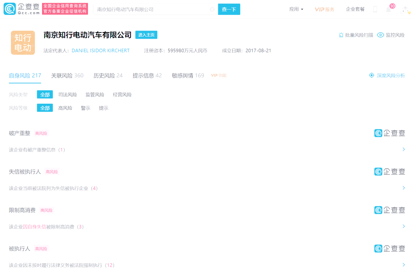Image resolution: width=413 pixels, height=269 pixels.
Task: Click the 查一下 search button
Action: 229,9
